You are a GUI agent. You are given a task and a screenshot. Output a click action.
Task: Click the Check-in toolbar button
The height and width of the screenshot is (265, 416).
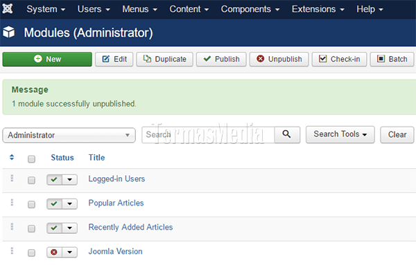click(339, 59)
